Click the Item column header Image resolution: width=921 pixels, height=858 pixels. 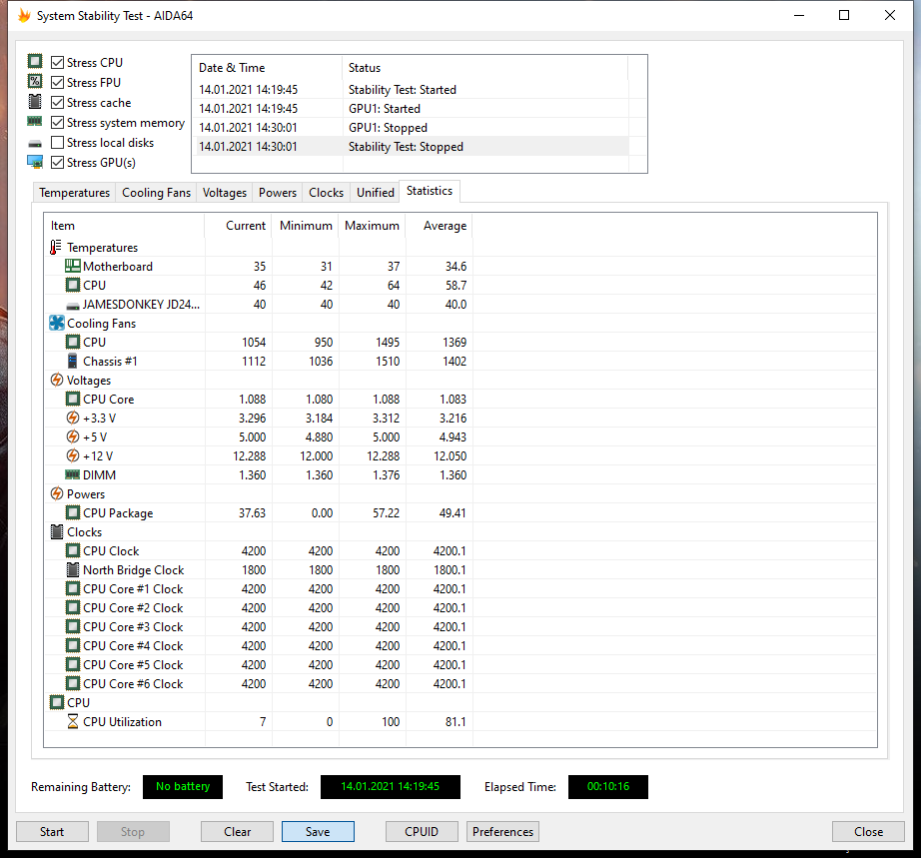tap(125, 226)
